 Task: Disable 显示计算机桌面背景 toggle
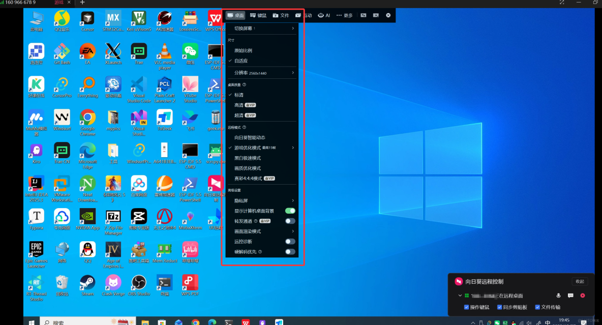coord(291,211)
